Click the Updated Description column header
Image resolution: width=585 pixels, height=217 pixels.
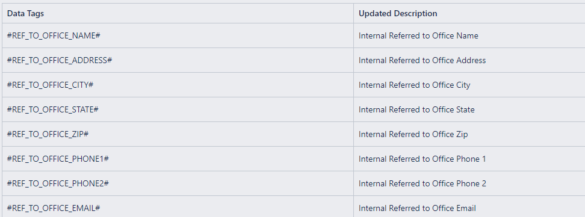coord(469,13)
